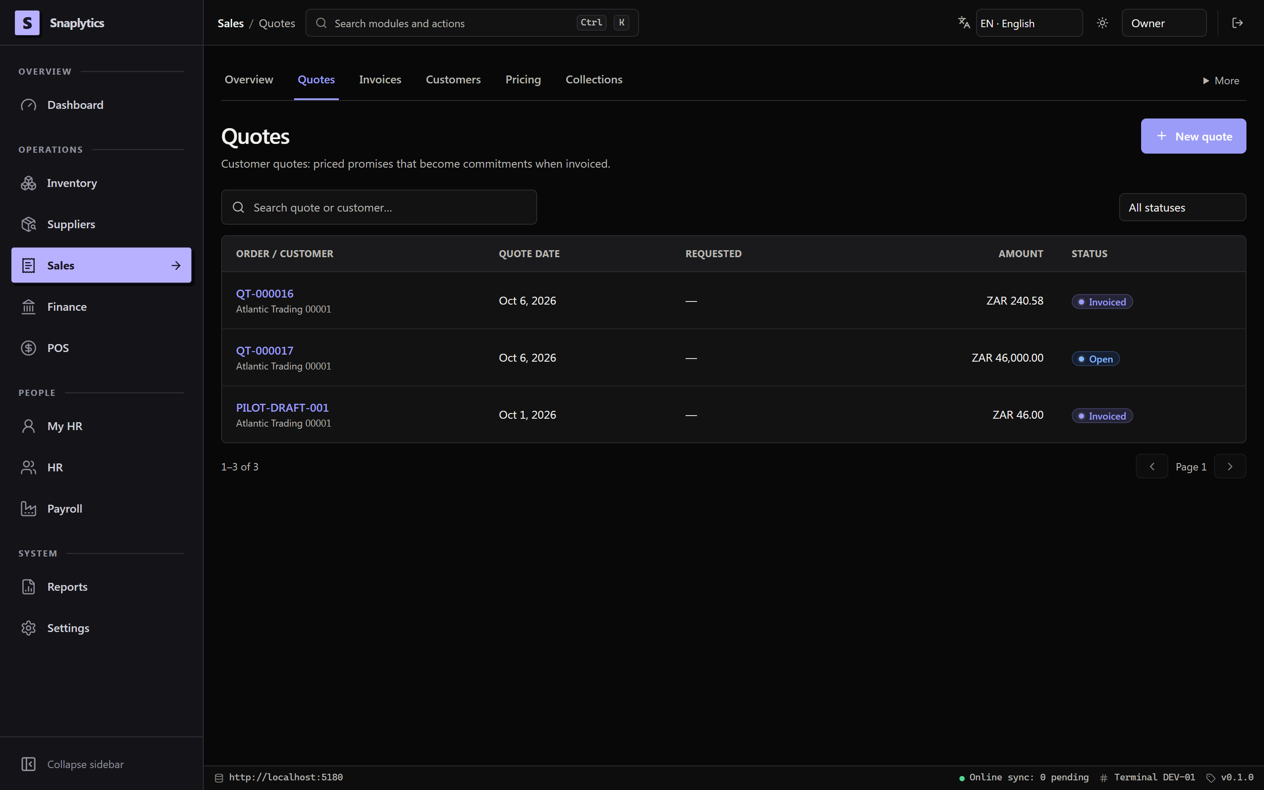Expand the More tabs disclosure
The width and height of the screenshot is (1264, 790).
tap(1221, 81)
